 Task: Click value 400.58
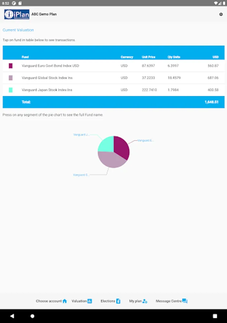pos(213,90)
